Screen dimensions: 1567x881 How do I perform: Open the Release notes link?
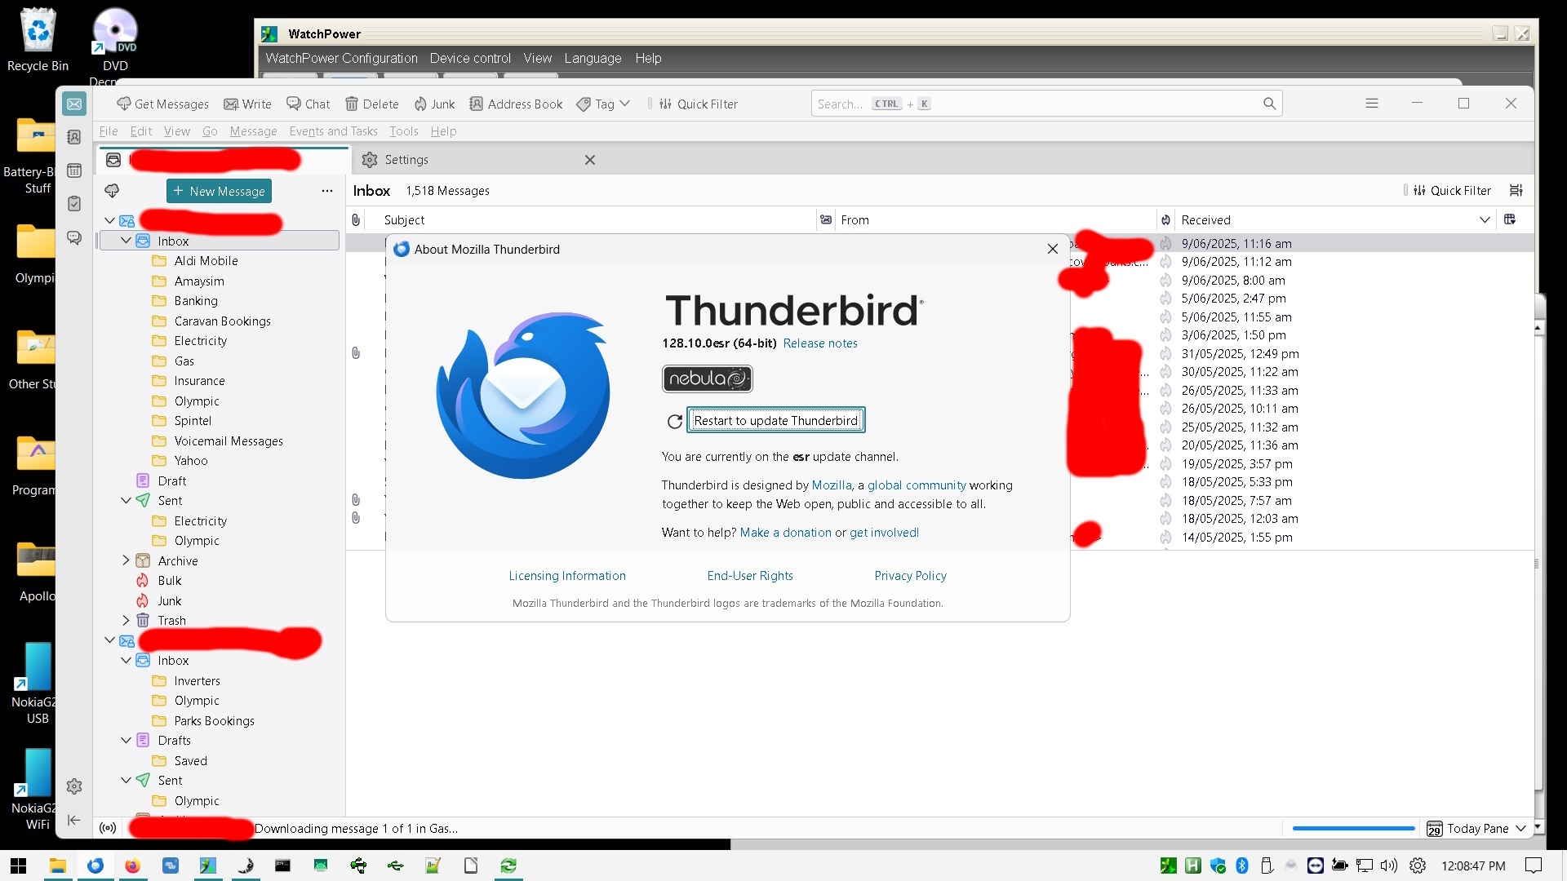(x=819, y=343)
